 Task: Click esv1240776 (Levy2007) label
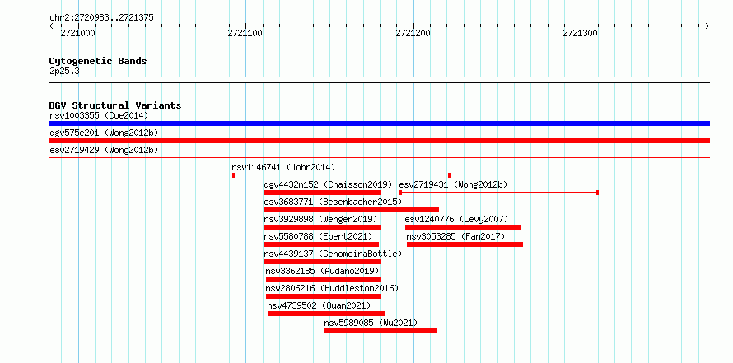click(x=456, y=219)
